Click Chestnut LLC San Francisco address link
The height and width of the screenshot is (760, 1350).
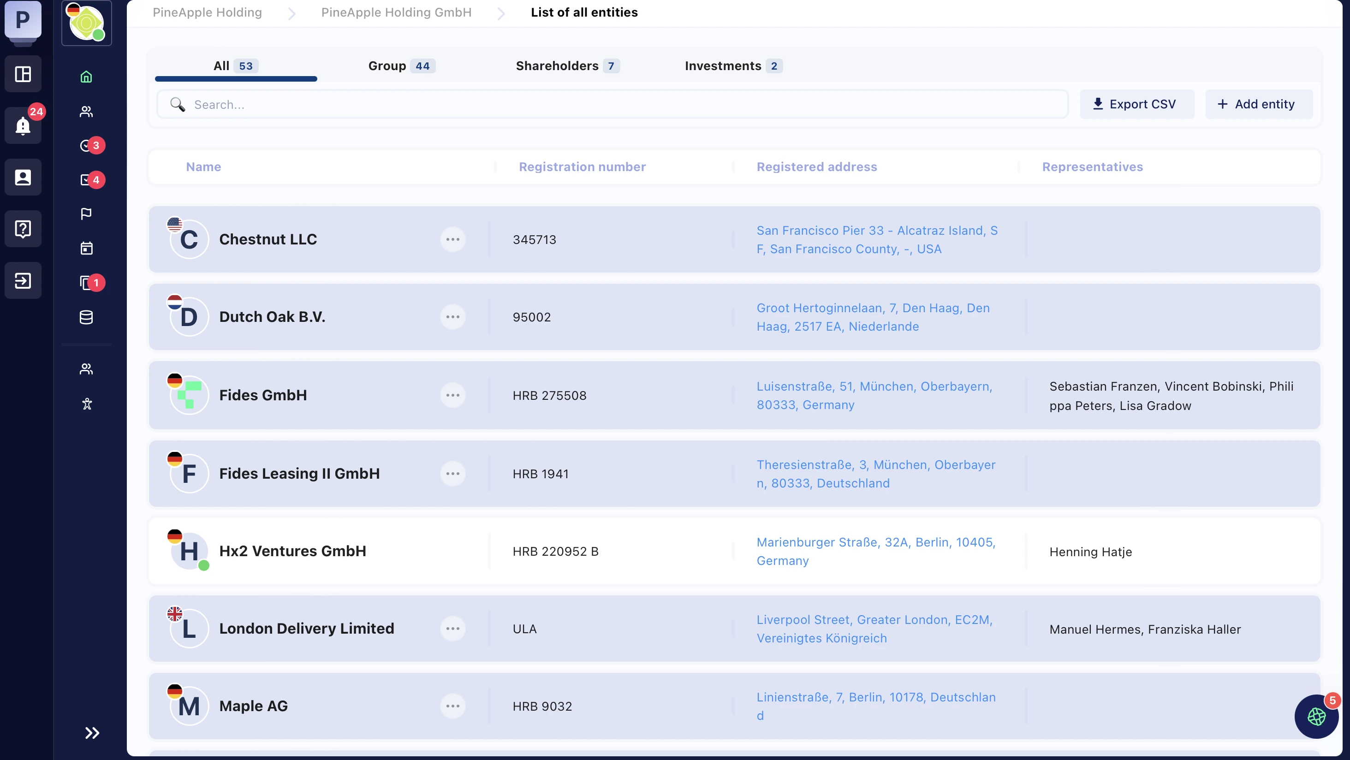point(877,239)
